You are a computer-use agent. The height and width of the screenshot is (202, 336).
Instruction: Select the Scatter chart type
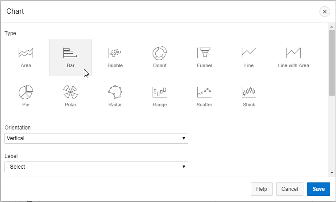pyautogui.click(x=204, y=96)
